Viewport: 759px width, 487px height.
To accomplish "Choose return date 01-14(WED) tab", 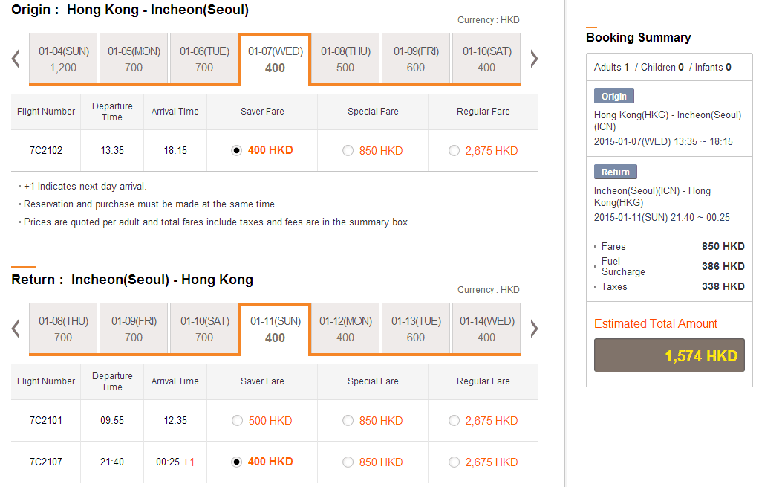I will 486,329.
